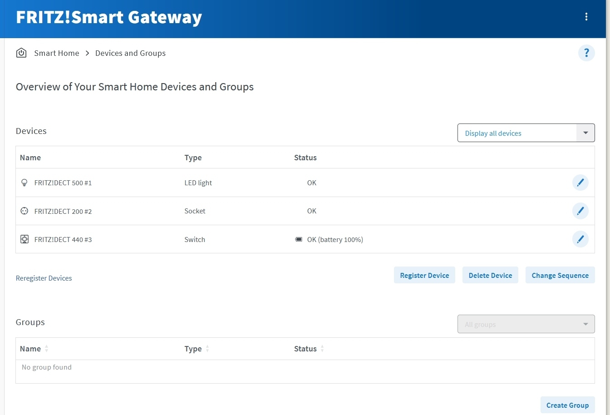Click the Delete Device button

point(490,275)
